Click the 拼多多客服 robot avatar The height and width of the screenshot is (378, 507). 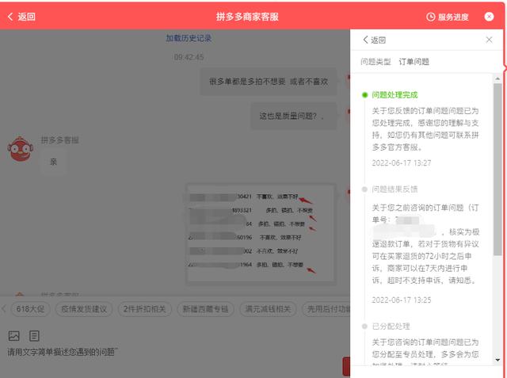(21, 149)
